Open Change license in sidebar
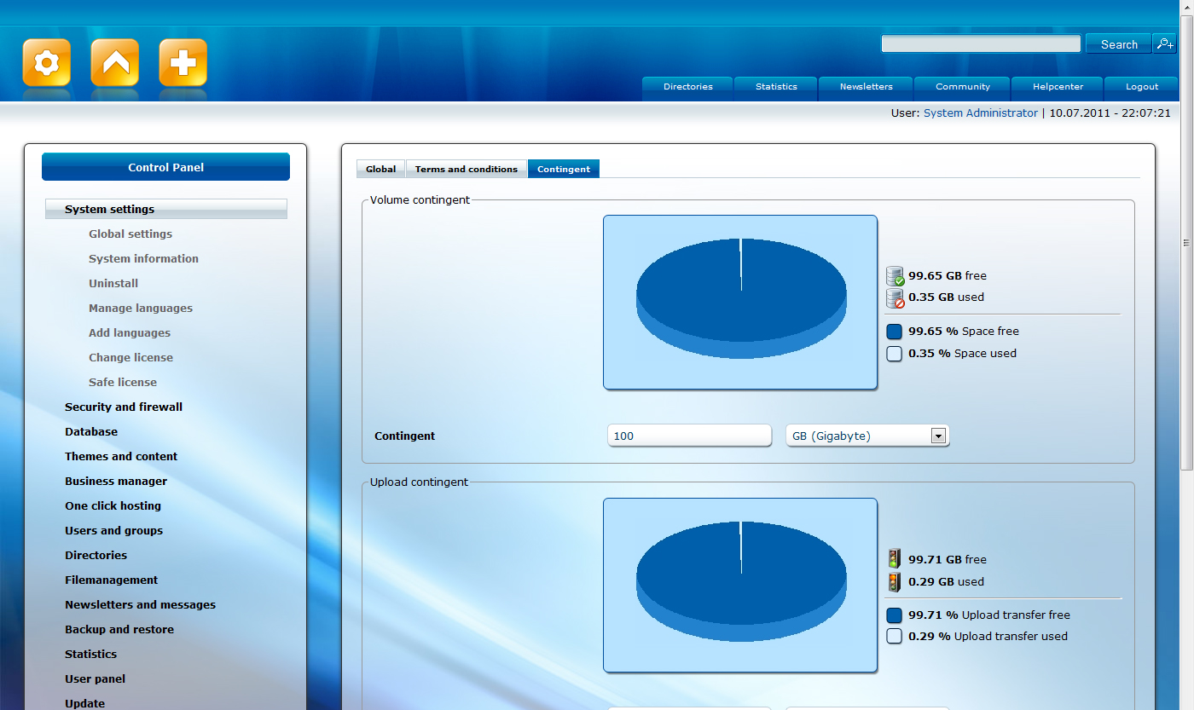Viewport: 1194px width, 710px height. click(x=130, y=357)
